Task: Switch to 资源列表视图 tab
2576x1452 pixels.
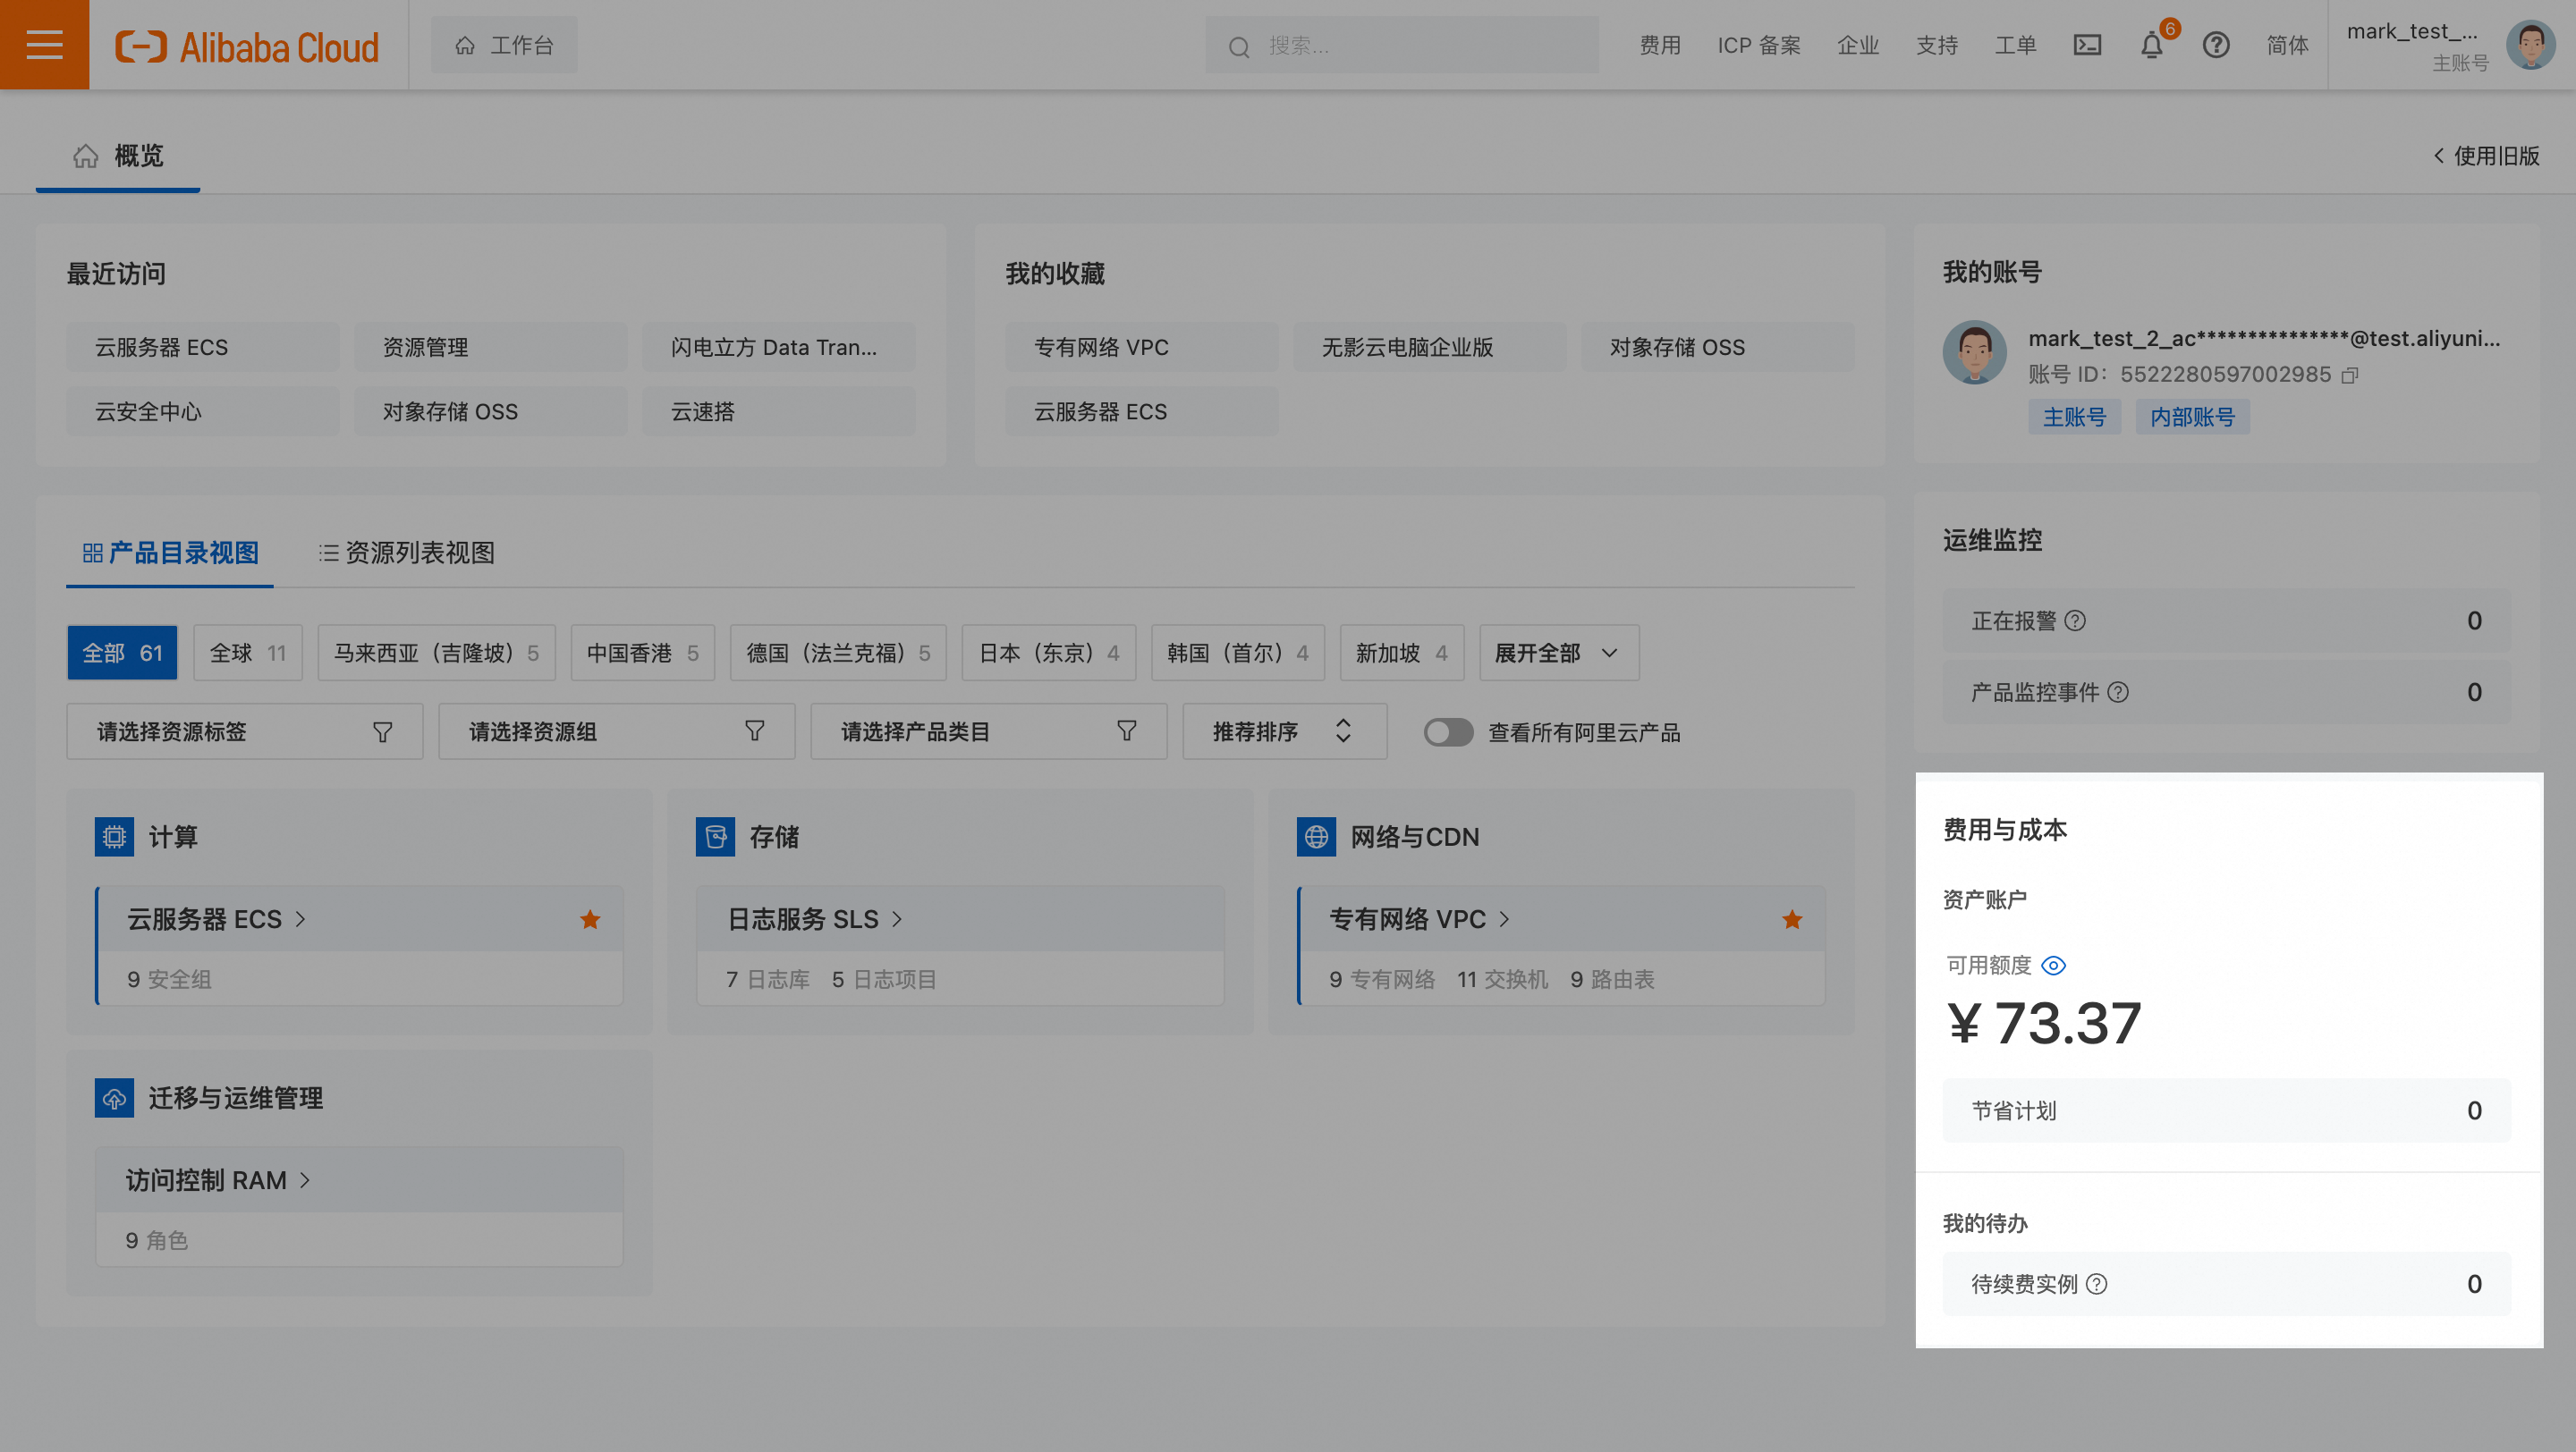Action: coord(406,553)
